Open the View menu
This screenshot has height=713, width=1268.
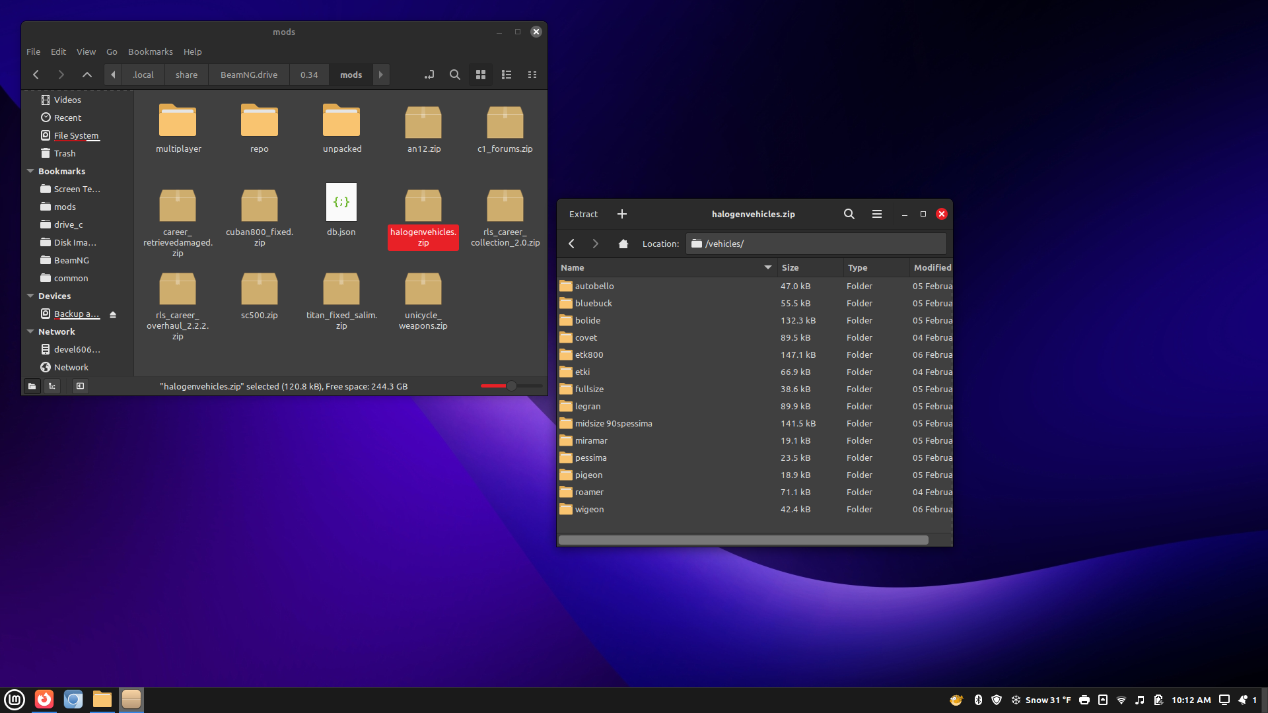tap(86, 51)
